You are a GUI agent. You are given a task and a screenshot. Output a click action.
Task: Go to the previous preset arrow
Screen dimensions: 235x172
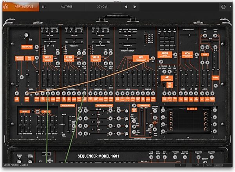coord(126,7)
